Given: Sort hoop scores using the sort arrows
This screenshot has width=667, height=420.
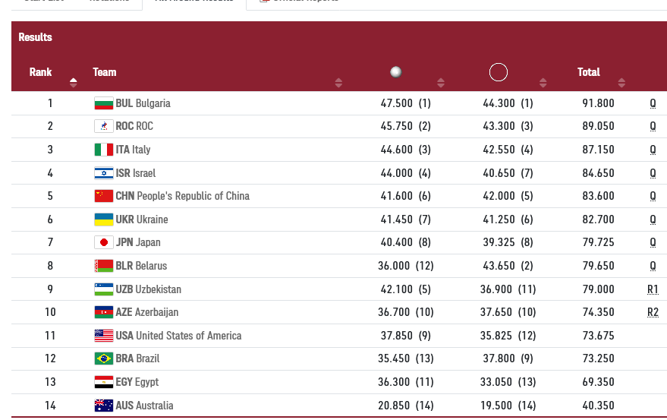Looking at the screenshot, I should click(543, 83).
